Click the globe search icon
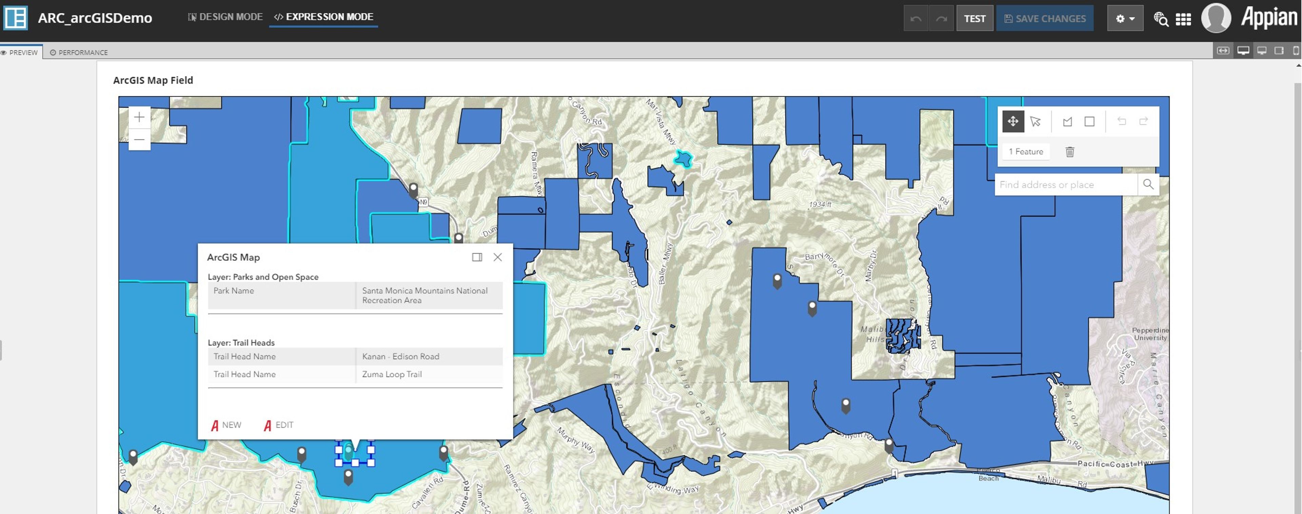 tap(1161, 19)
